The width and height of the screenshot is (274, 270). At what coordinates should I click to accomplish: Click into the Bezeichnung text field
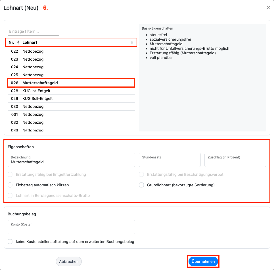(71, 160)
